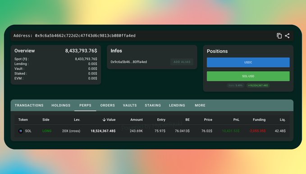The height and width of the screenshot is (174, 306).
Task: Sort by the Lev. column header
Action: point(77,120)
